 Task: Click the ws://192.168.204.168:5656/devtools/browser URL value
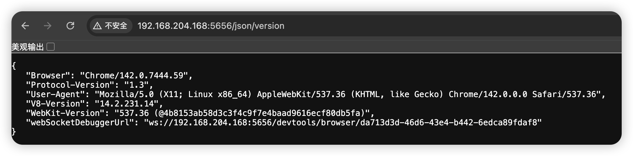[343, 122]
